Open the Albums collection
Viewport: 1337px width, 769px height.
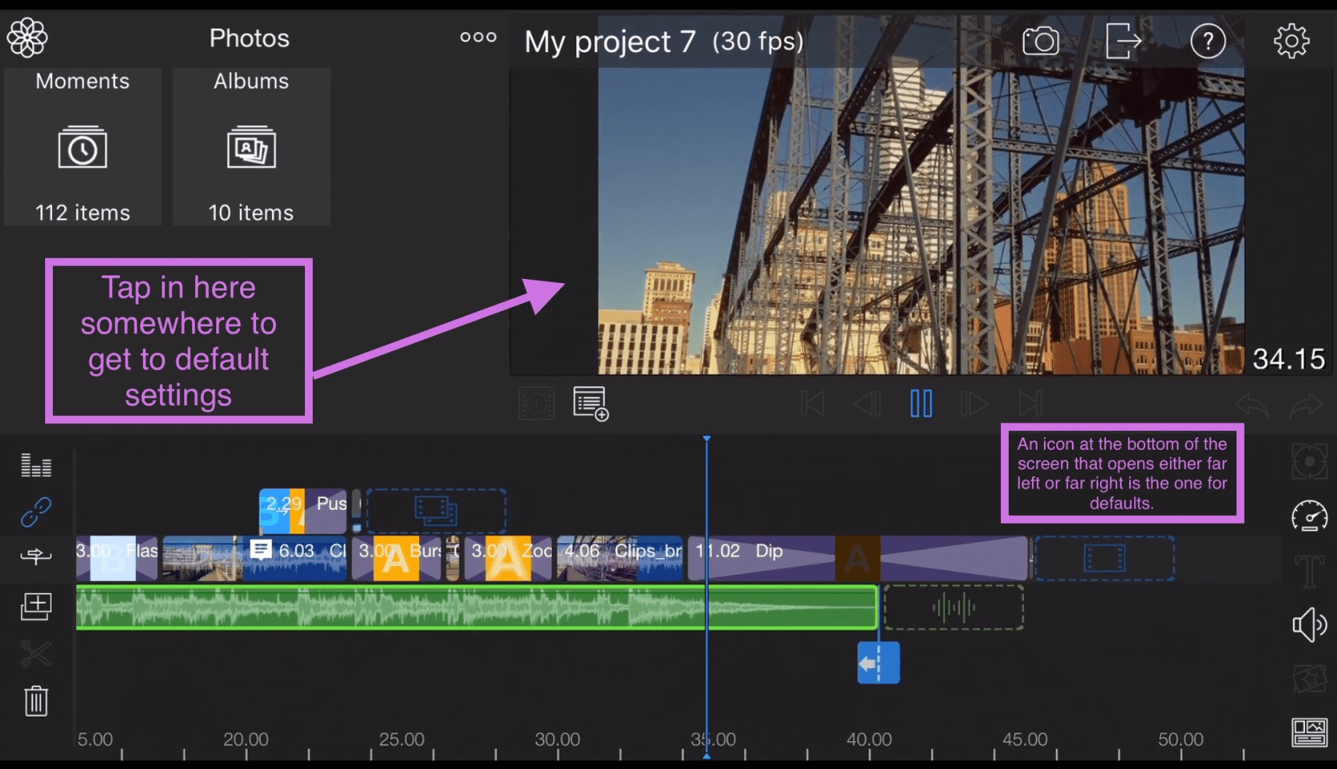250,147
